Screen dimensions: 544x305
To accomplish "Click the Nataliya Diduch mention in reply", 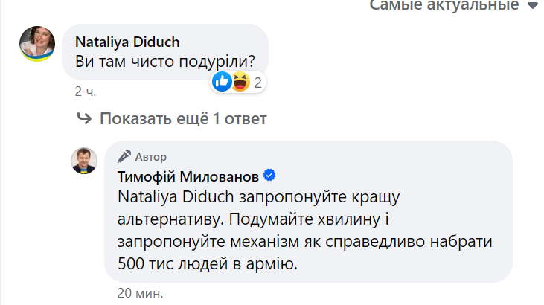I will click(x=177, y=197).
